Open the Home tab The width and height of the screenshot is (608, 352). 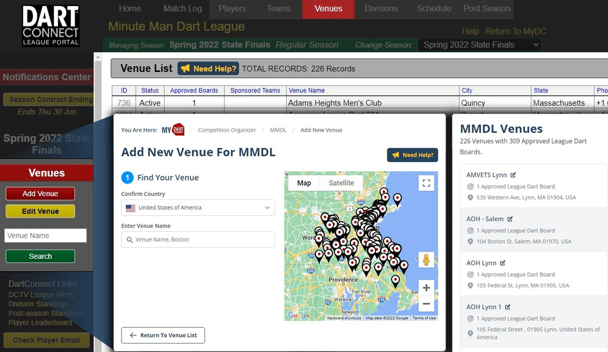click(x=130, y=8)
